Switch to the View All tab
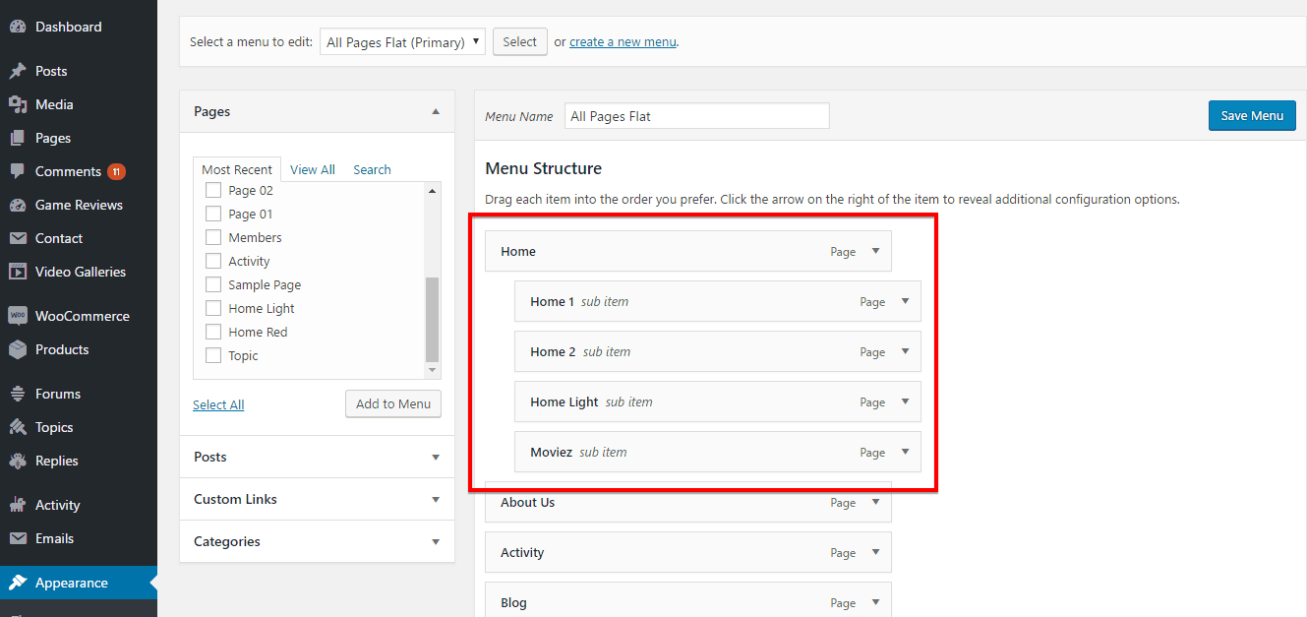1307x617 pixels. pyautogui.click(x=312, y=168)
